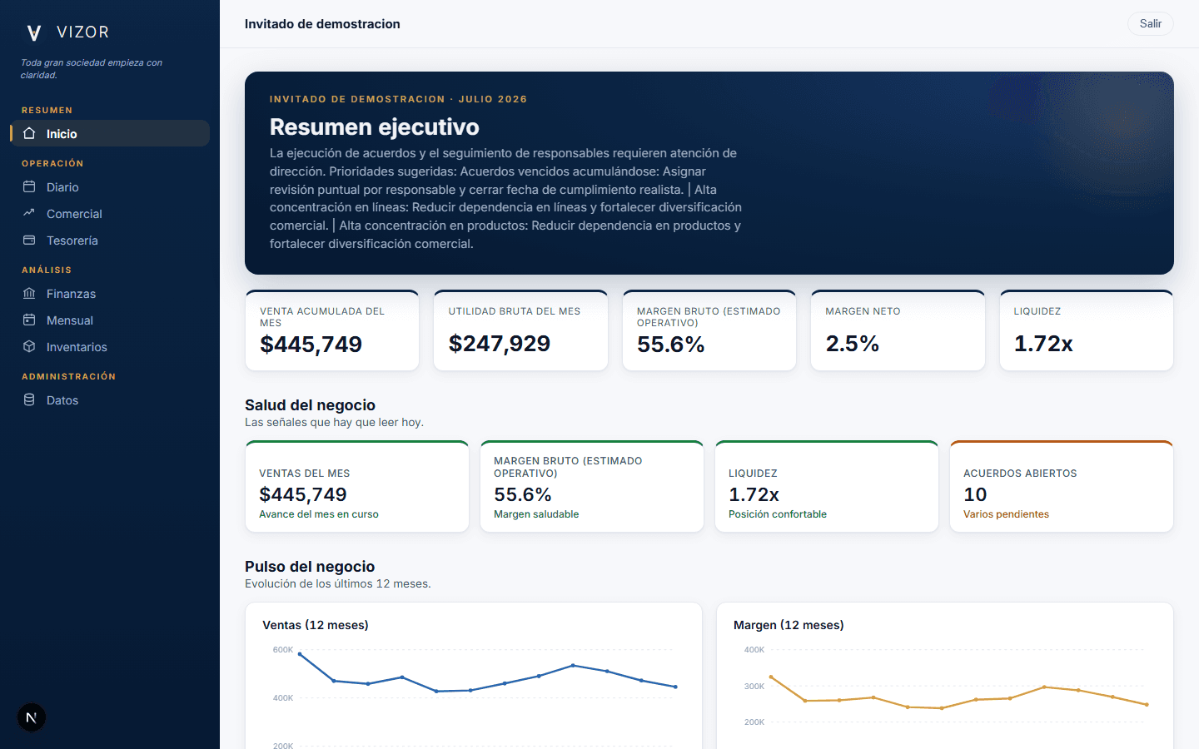The image size is (1199, 749).
Task: Click the VIZOR logo mark
Action: (34, 32)
